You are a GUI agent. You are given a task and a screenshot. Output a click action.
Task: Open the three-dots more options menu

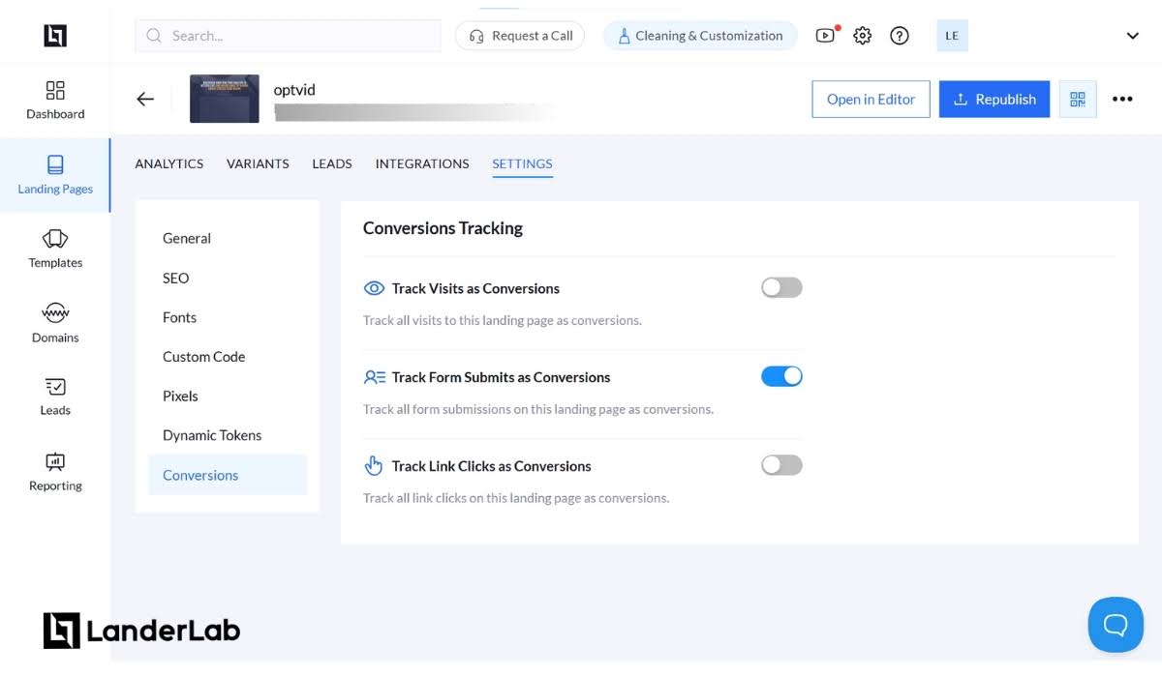[x=1122, y=99]
